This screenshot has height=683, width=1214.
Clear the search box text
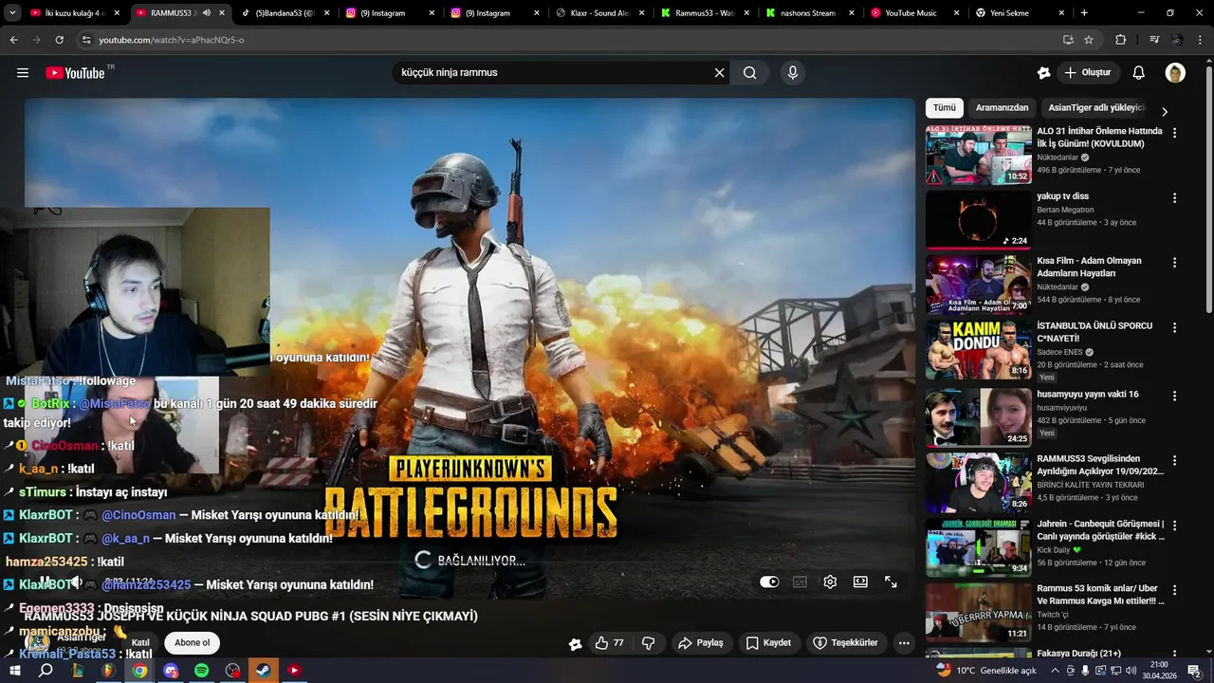pos(719,73)
